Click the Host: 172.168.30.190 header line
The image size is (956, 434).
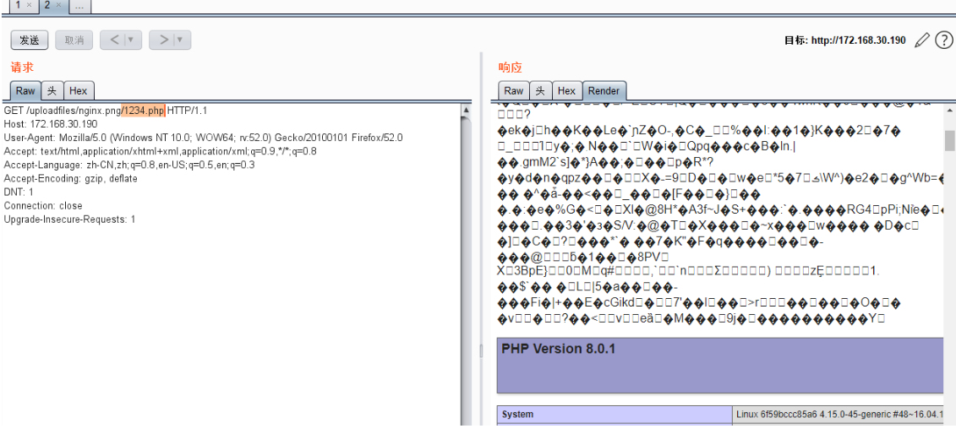tap(51, 124)
